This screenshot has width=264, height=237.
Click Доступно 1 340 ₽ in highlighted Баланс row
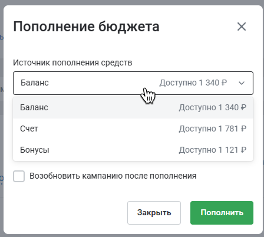tap(213, 107)
